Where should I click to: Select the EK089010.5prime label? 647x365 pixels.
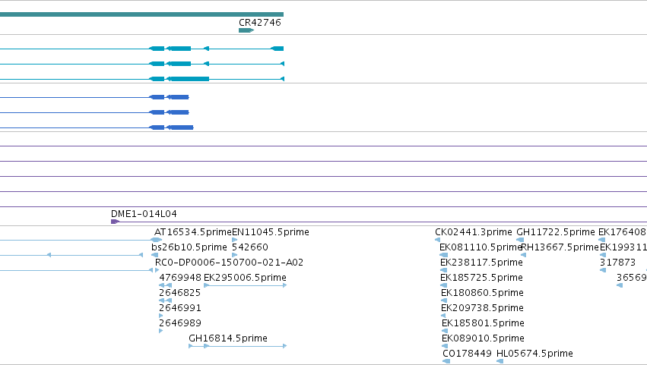point(484,338)
